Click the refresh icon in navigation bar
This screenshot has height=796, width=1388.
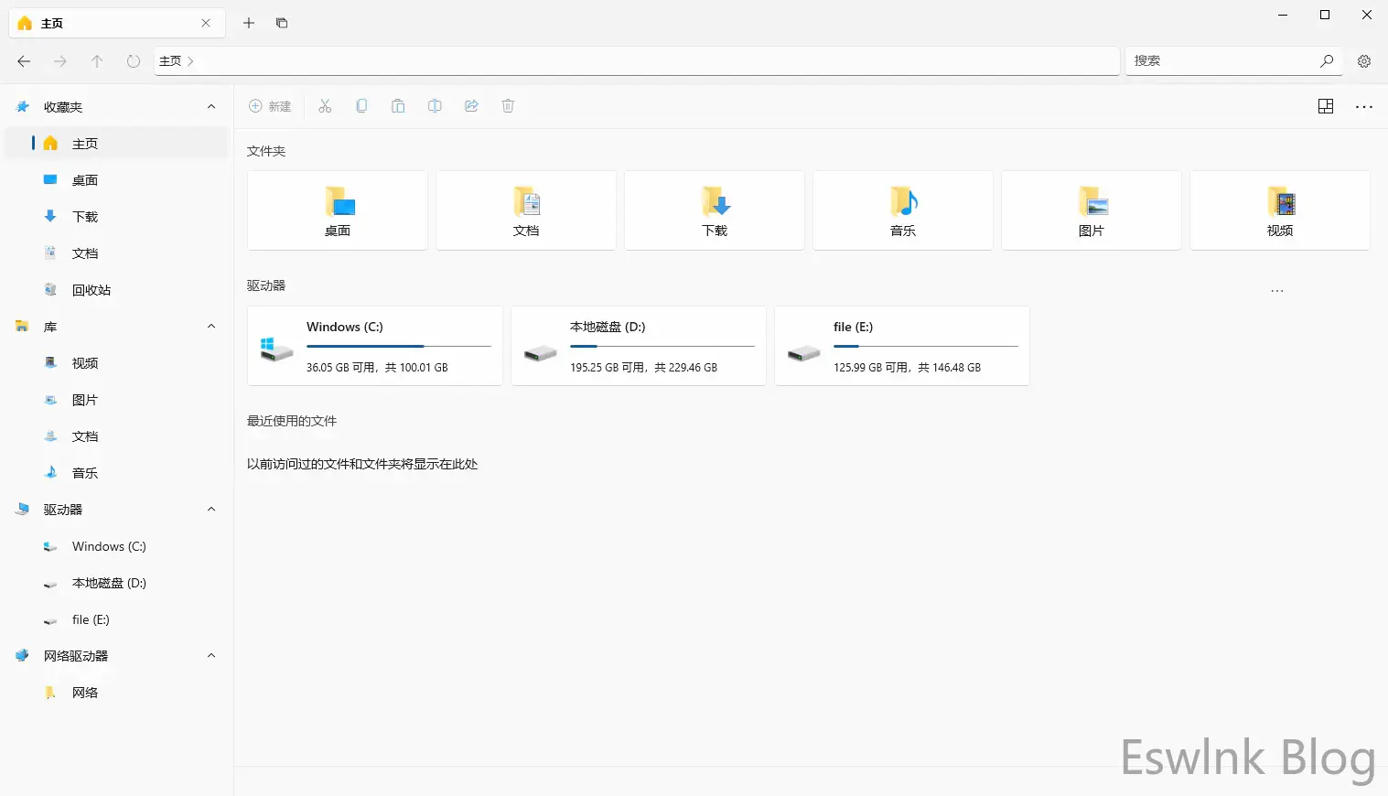tap(134, 61)
